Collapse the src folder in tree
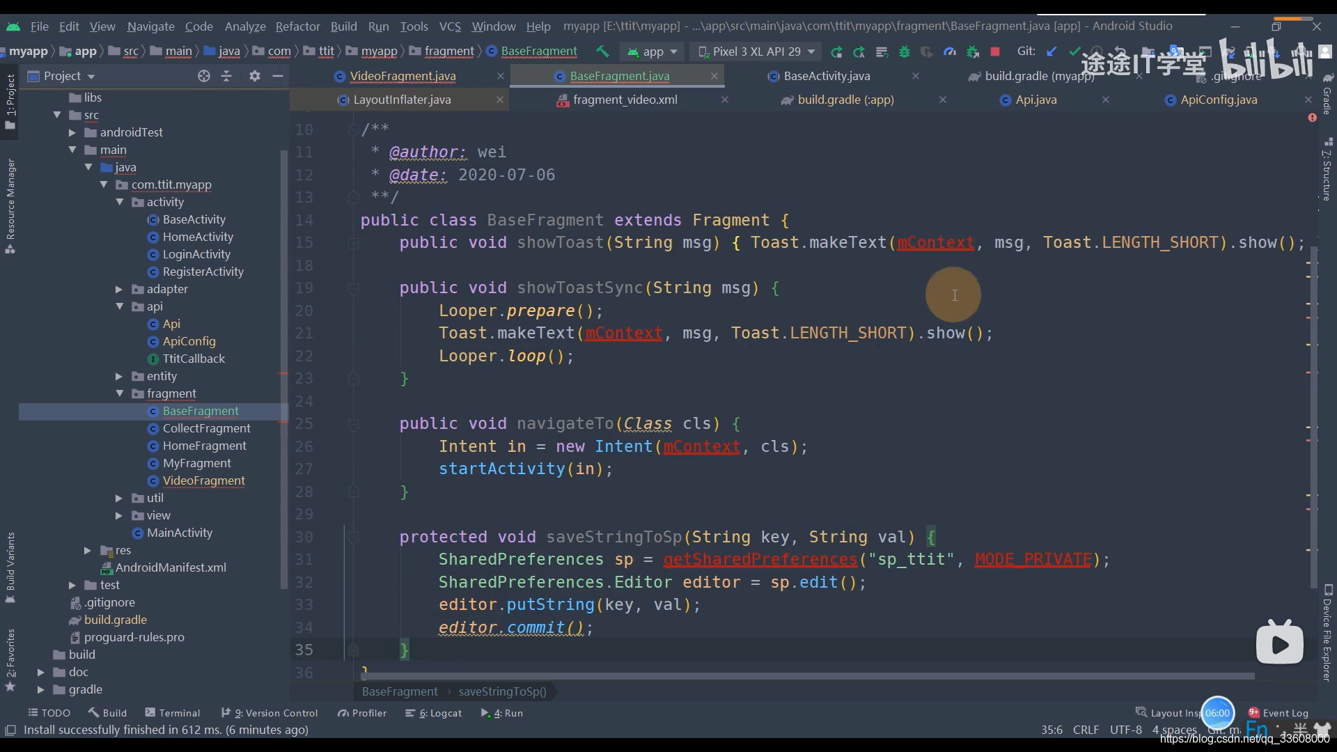This screenshot has width=1337, height=752. point(57,115)
